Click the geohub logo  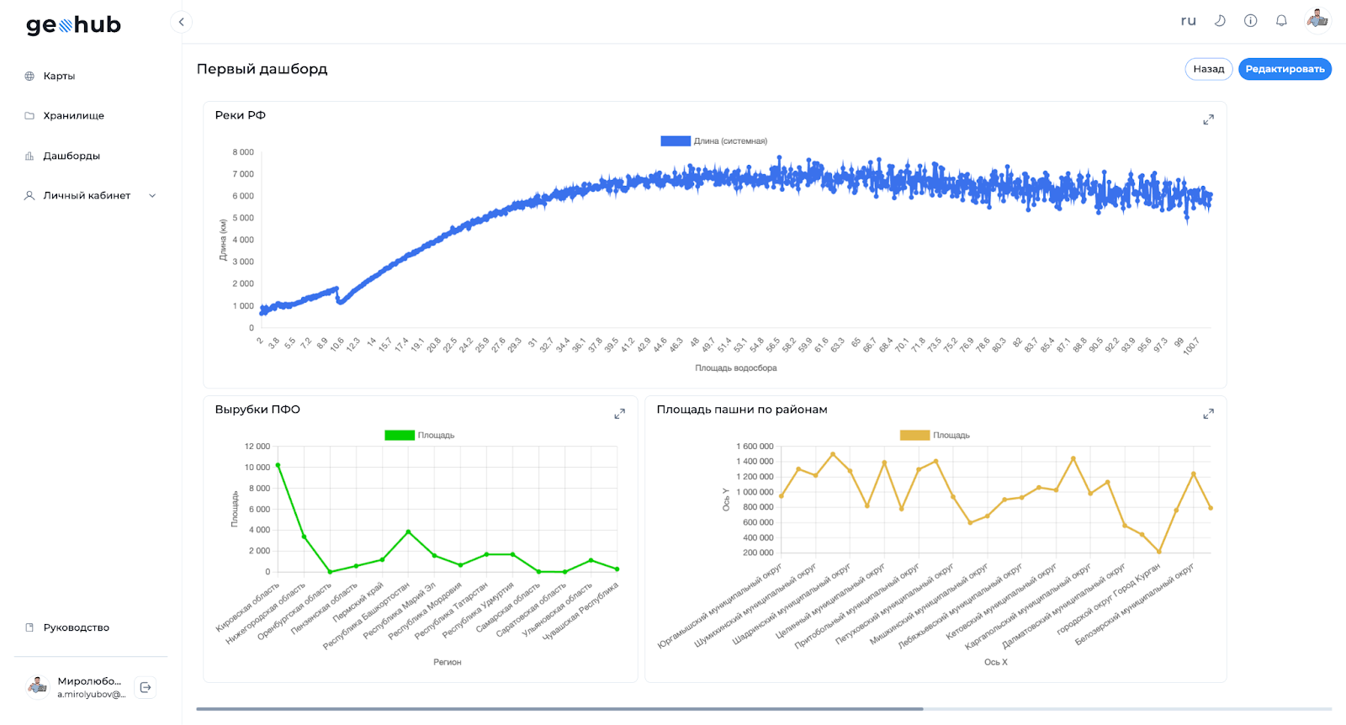[73, 25]
